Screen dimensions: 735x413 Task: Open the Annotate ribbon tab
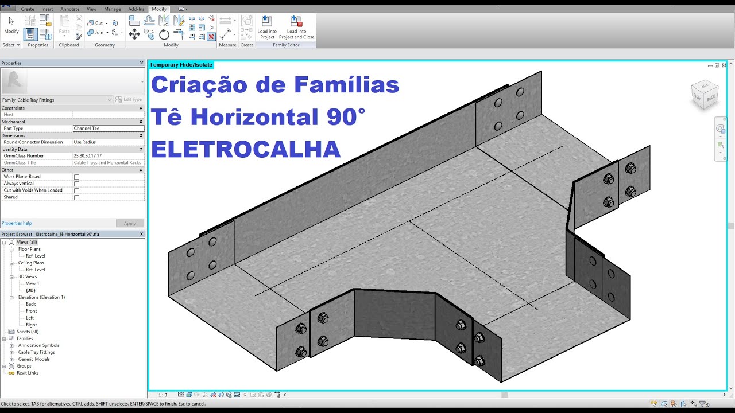[69, 9]
